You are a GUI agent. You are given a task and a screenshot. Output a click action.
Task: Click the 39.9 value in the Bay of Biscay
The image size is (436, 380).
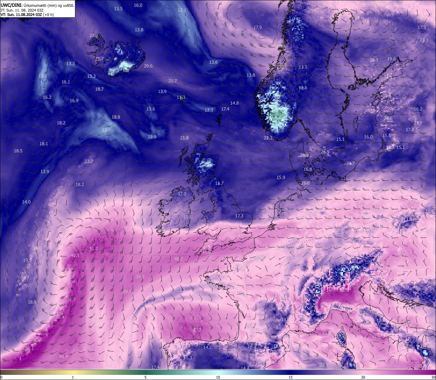click(140, 277)
